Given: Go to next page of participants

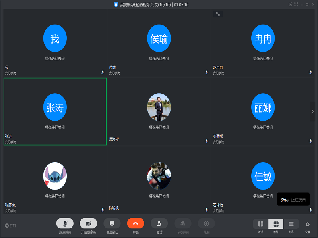Looking at the screenshot, I should (x=312, y=111).
